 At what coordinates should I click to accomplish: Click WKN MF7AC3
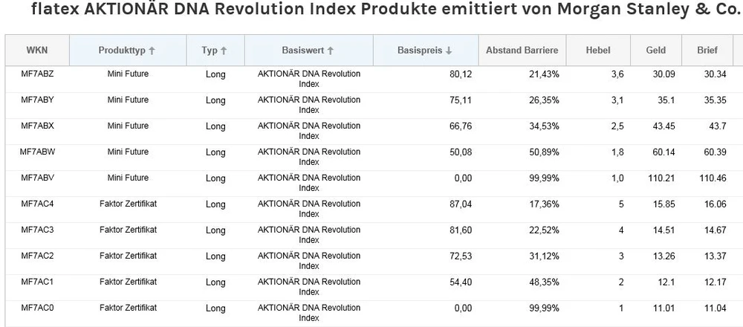click(x=37, y=230)
